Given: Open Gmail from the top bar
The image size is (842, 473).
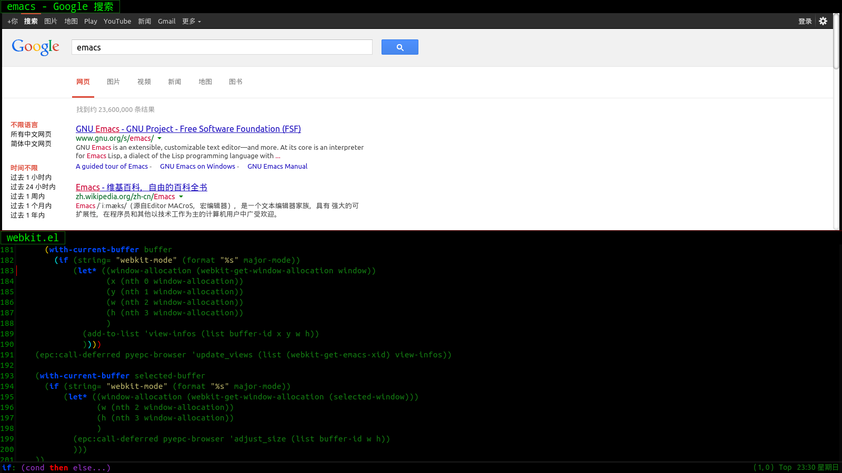Looking at the screenshot, I should (166, 22).
